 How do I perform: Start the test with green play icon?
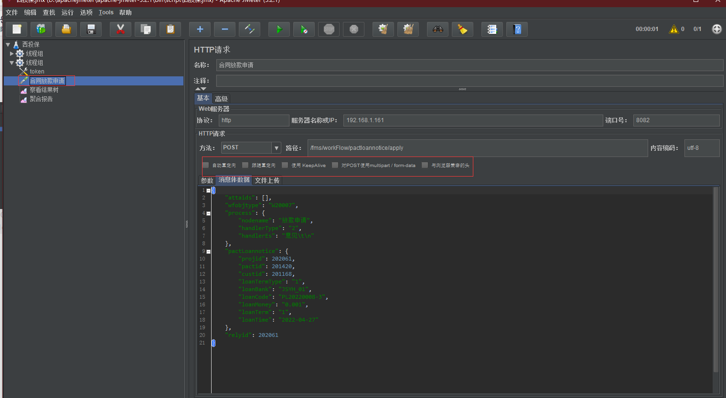[x=279, y=29]
